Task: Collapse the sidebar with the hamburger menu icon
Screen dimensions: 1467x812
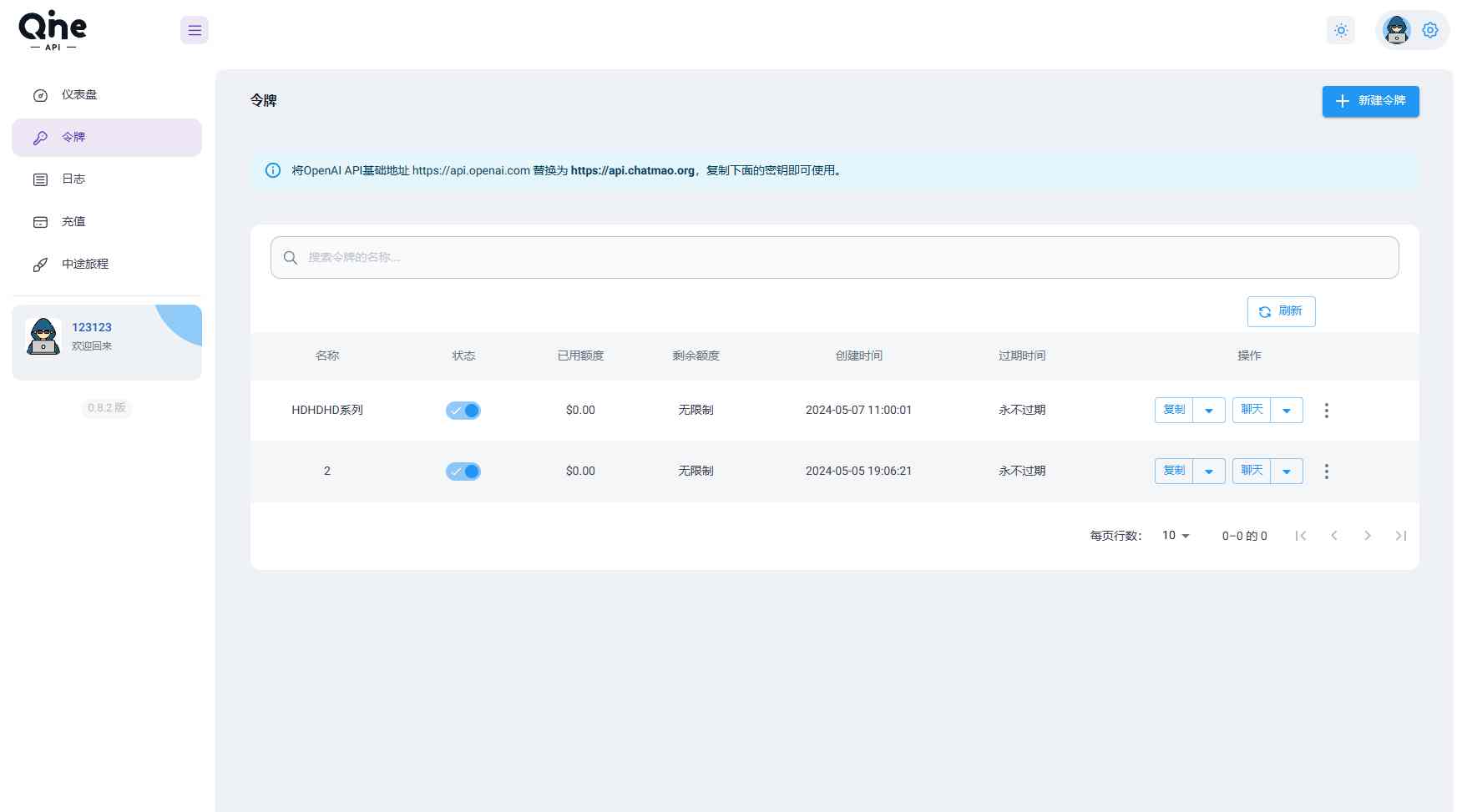Action: 195,31
